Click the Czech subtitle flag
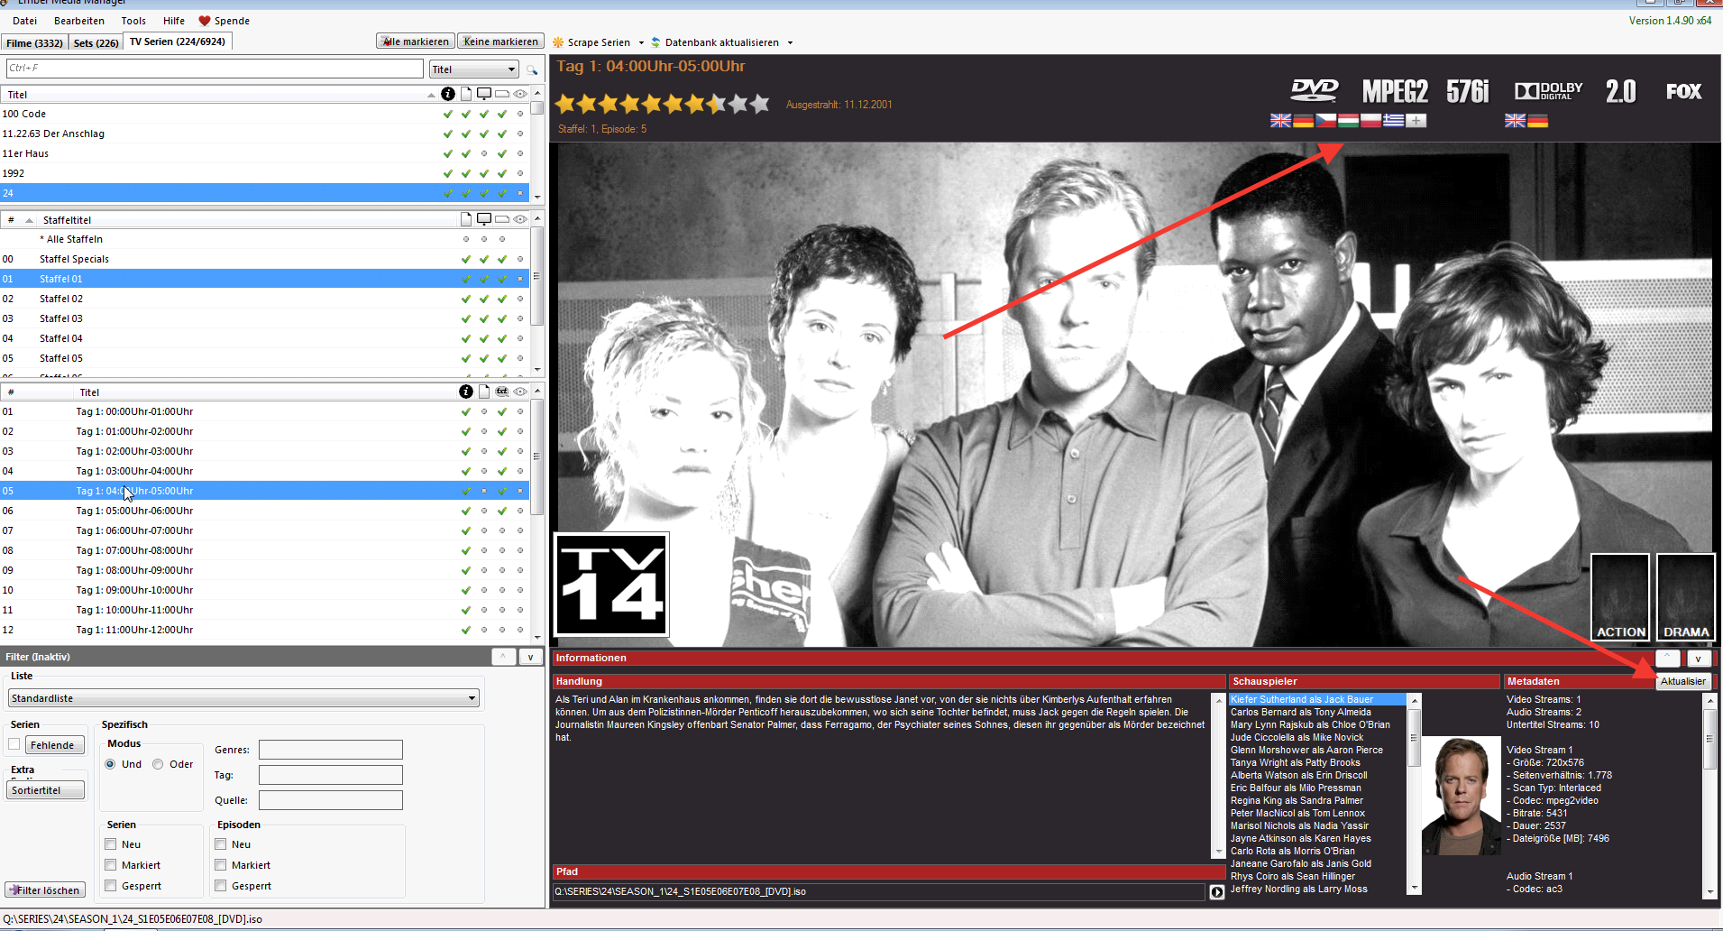 click(x=1325, y=121)
